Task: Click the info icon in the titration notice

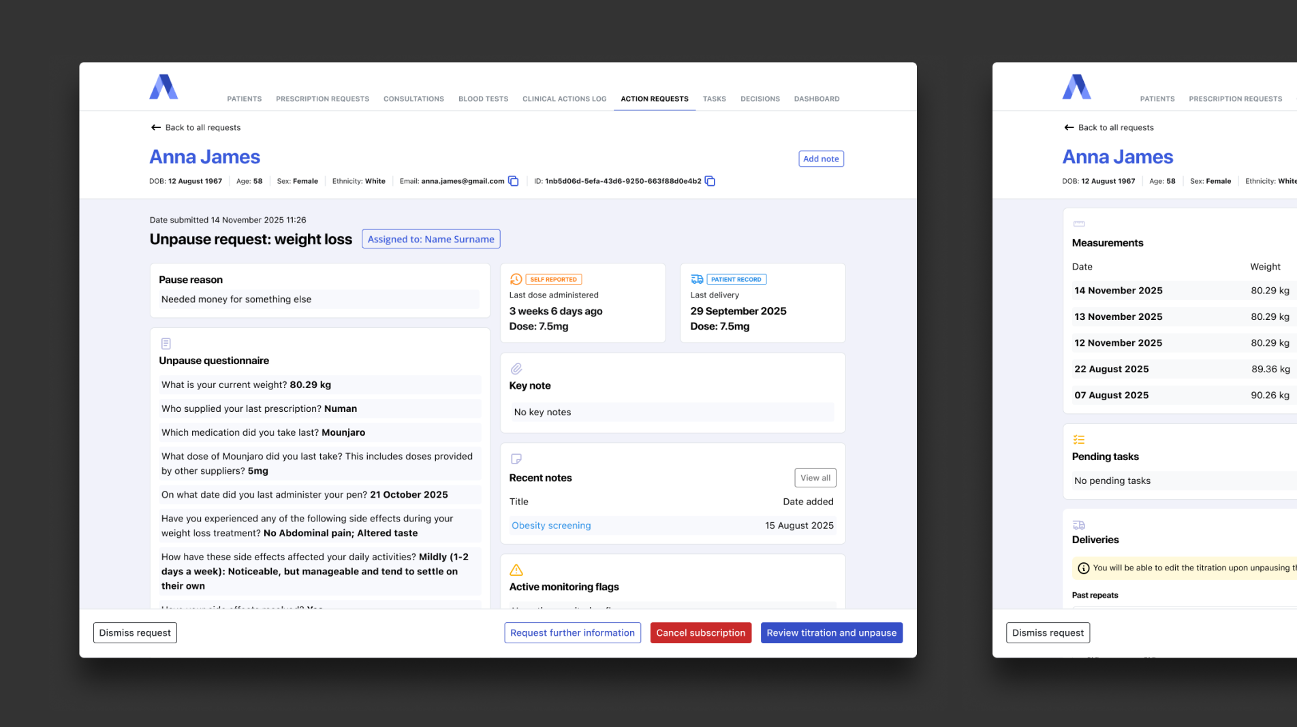Action: [x=1083, y=568]
